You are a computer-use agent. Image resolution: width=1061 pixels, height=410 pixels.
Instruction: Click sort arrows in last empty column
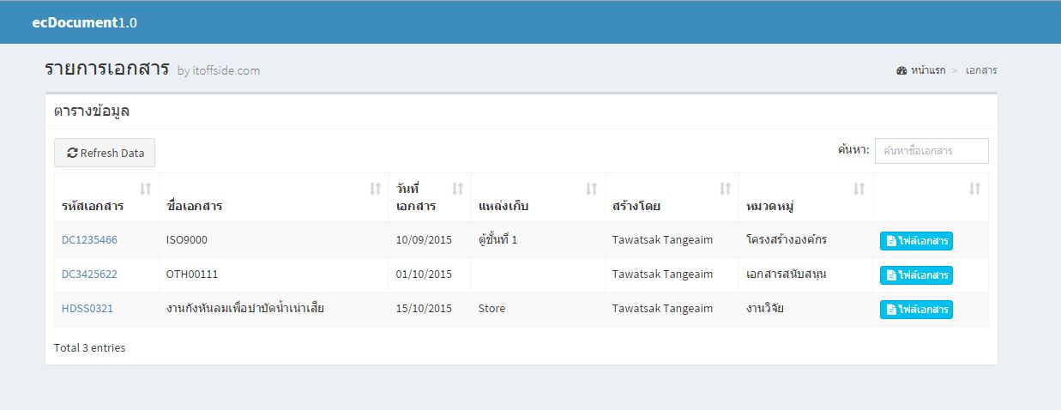(974, 189)
